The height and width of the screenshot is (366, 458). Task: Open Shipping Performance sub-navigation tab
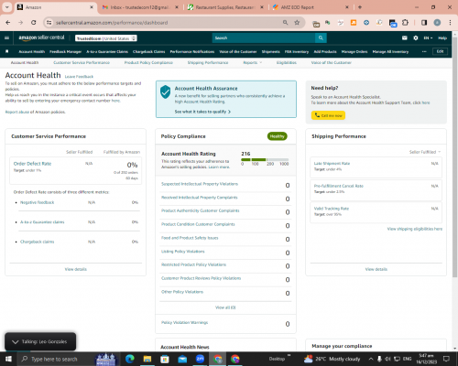point(208,62)
